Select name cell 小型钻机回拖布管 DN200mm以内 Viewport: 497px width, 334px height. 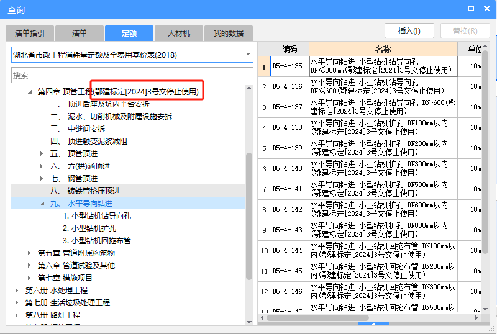pyautogui.click(x=383, y=271)
